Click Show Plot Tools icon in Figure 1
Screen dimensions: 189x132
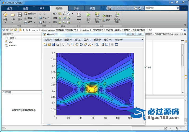tap(116, 45)
